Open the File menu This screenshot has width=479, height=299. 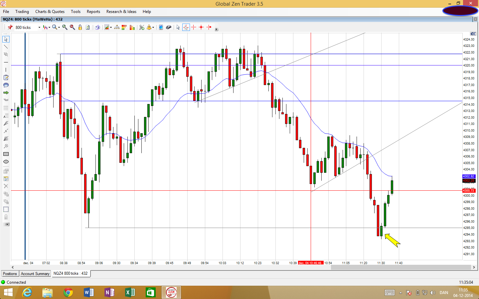pyautogui.click(x=6, y=12)
